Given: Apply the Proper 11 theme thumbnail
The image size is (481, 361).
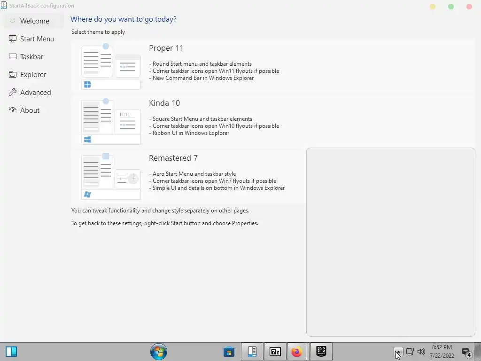Looking at the screenshot, I should pyautogui.click(x=111, y=66).
